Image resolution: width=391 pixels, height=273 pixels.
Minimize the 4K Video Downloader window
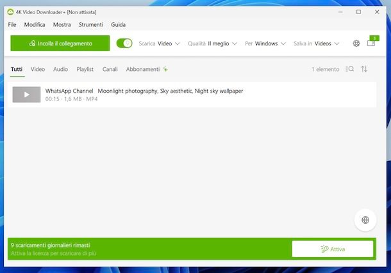coord(340,12)
